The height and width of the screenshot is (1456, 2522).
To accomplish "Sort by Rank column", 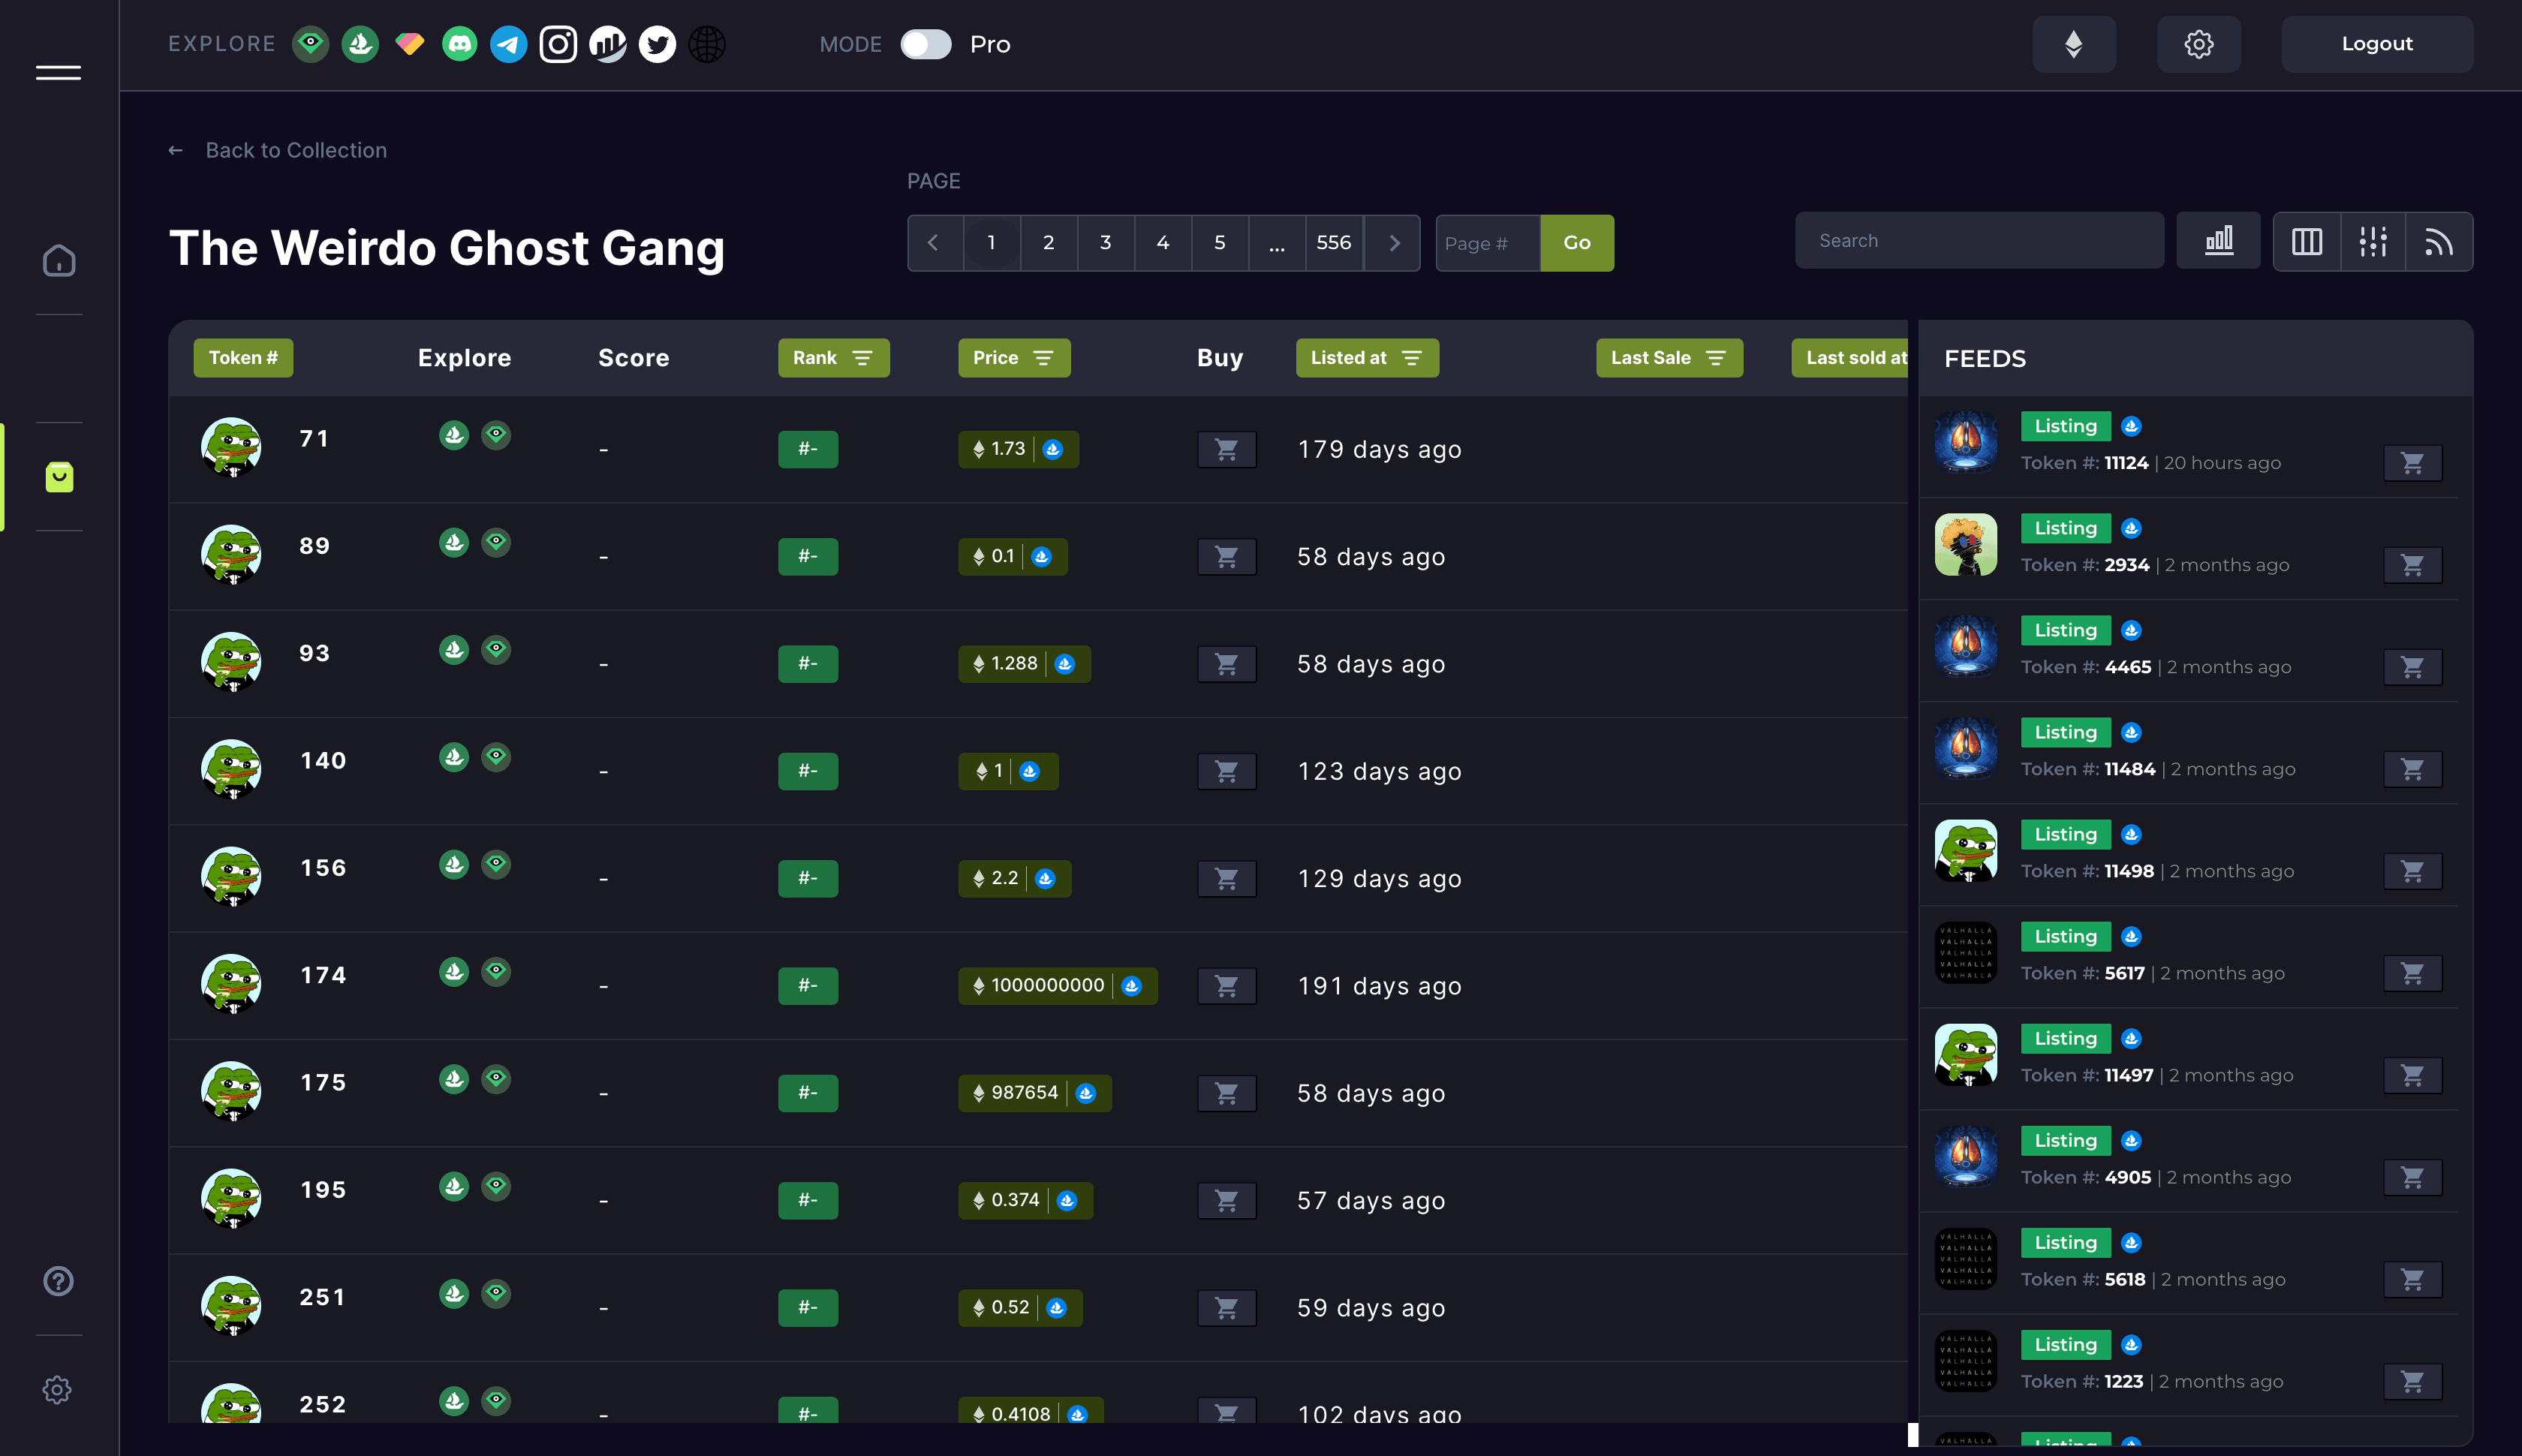I will click(x=833, y=358).
